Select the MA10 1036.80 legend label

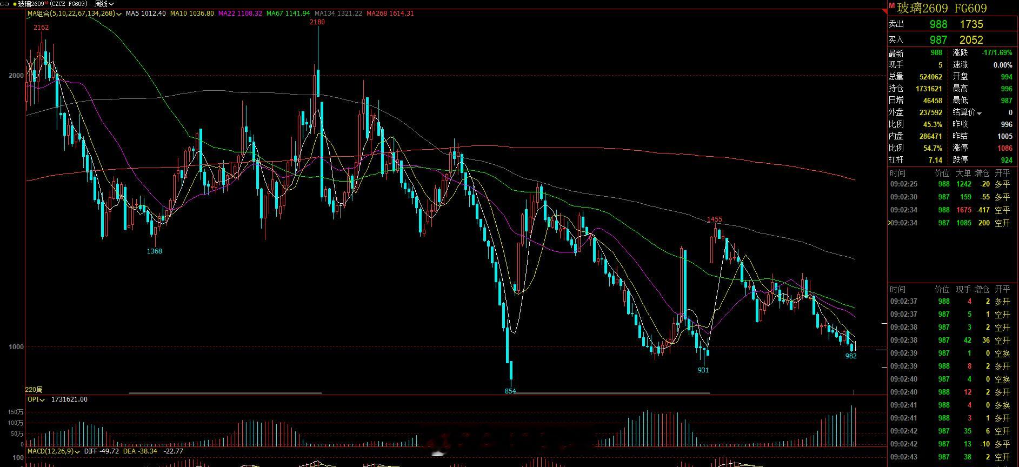pos(191,13)
